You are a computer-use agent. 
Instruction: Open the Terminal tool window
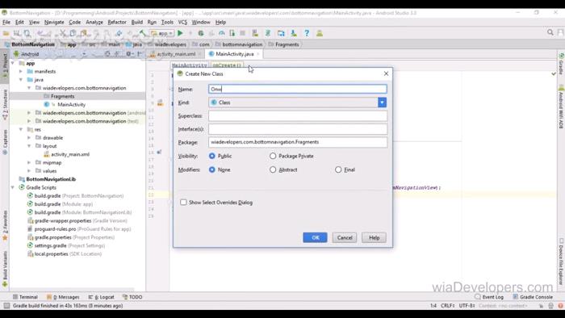point(25,297)
